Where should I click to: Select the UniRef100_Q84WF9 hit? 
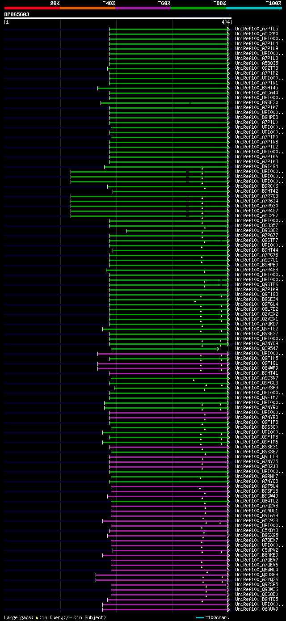pyautogui.click(x=257, y=368)
